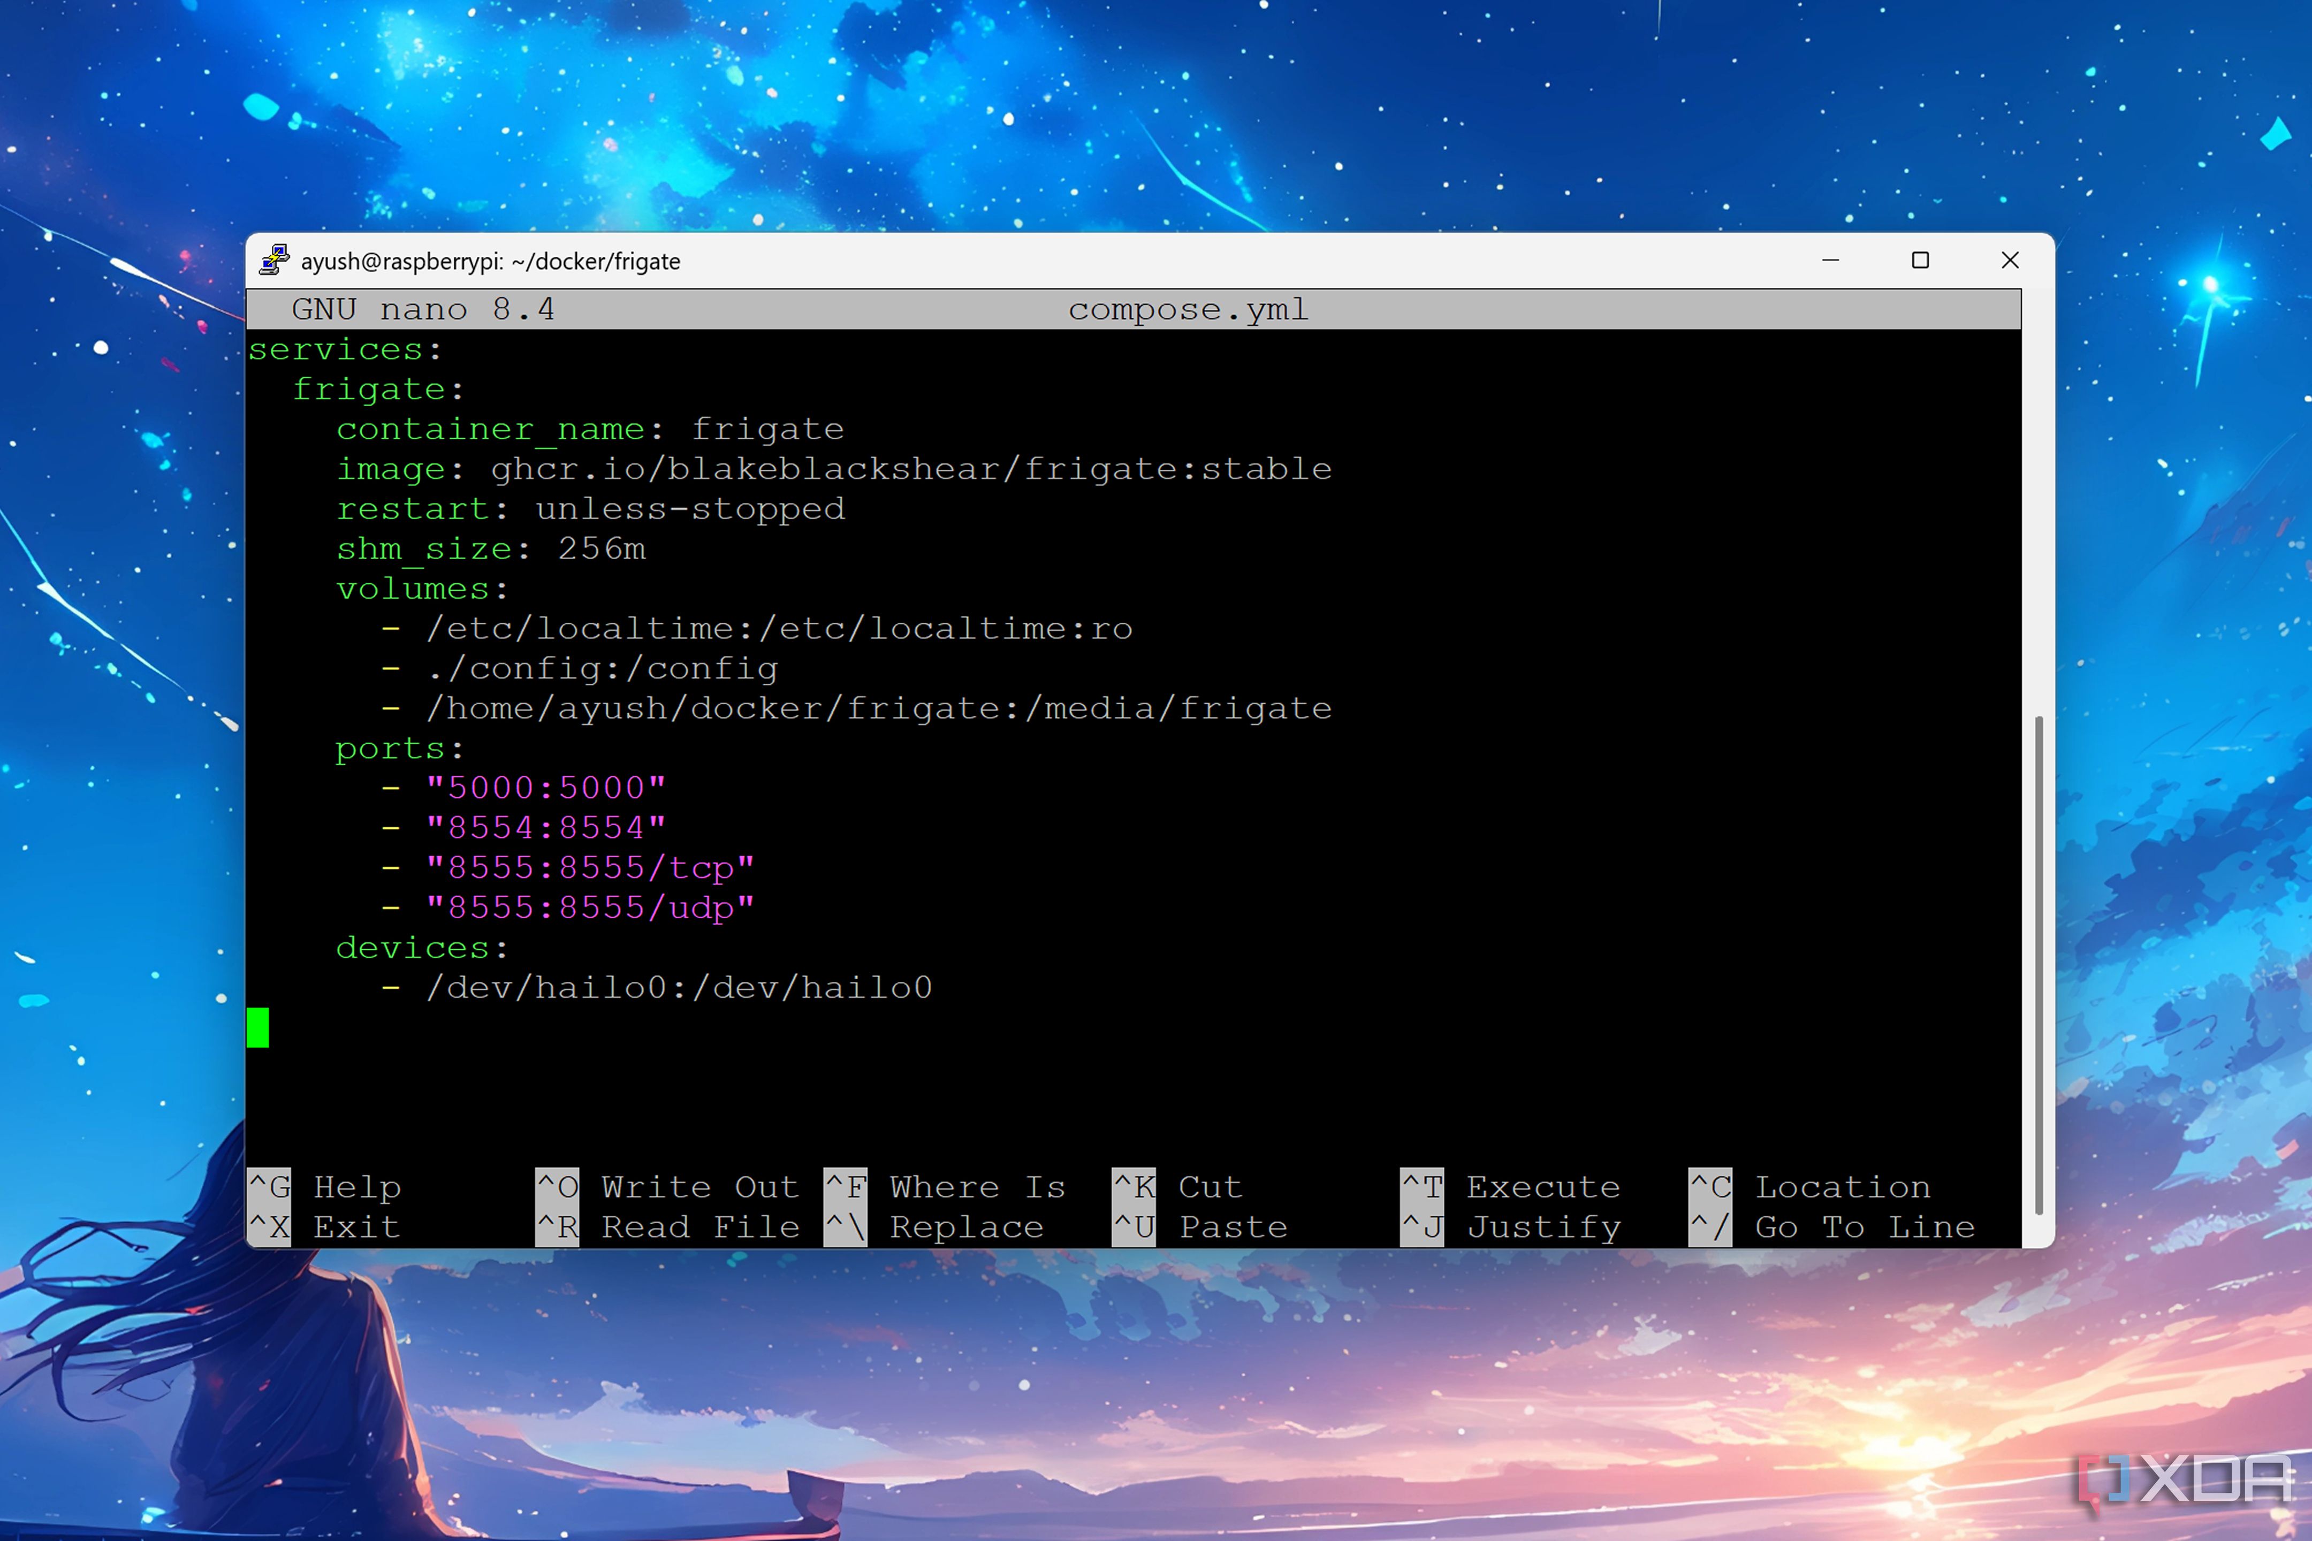Click the '^\ Replace' shortcut
The height and width of the screenshot is (1541, 2312).
934,1227
